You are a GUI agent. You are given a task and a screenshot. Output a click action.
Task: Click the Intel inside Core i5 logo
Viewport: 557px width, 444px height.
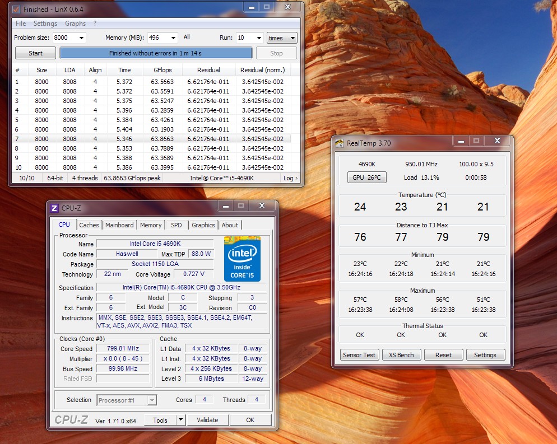(242, 259)
